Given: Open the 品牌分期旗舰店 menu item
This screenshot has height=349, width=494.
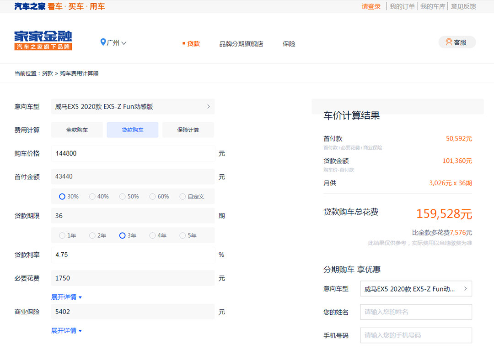Looking at the screenshot, I should click(241, 44).
